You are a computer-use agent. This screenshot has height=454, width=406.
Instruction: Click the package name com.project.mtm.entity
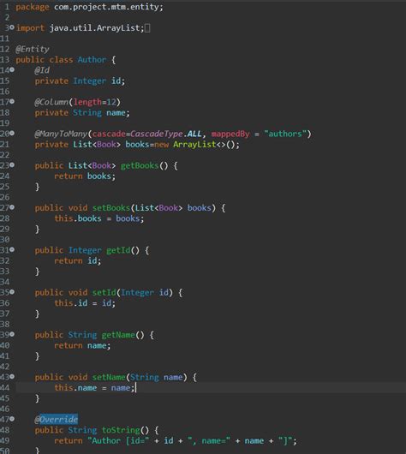106,7
